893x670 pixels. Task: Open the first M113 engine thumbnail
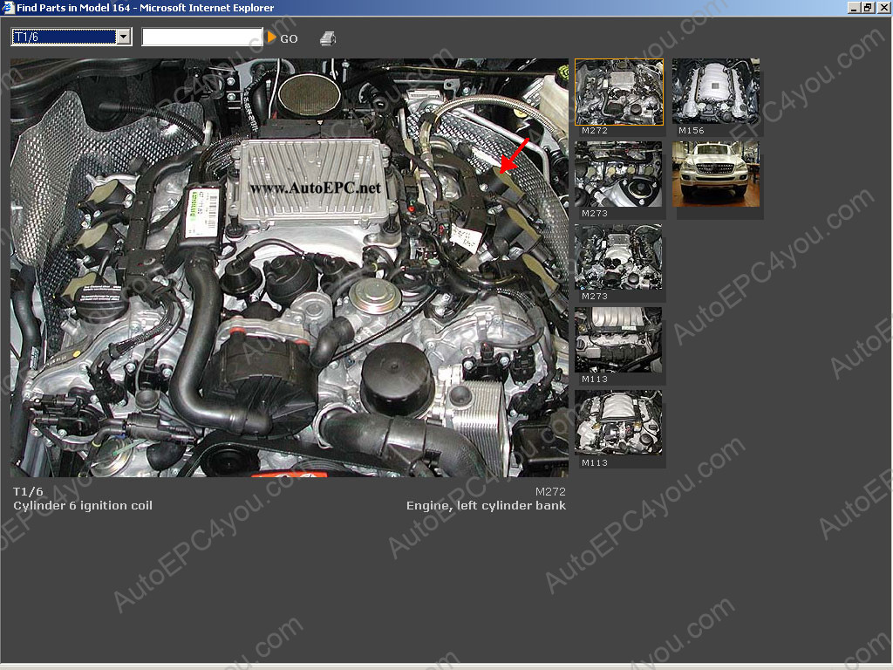619,340
